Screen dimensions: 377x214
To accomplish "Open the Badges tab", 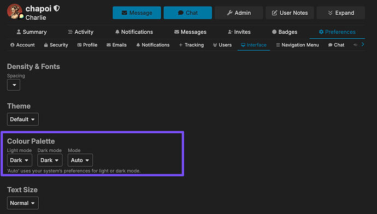I will [285, 32].
